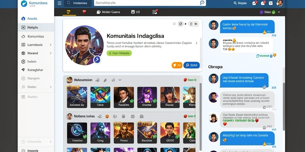This screenshot has height=152, width=305.
Task: Click the Strenat link in chat panel
Action: click(x=264, y=56)
